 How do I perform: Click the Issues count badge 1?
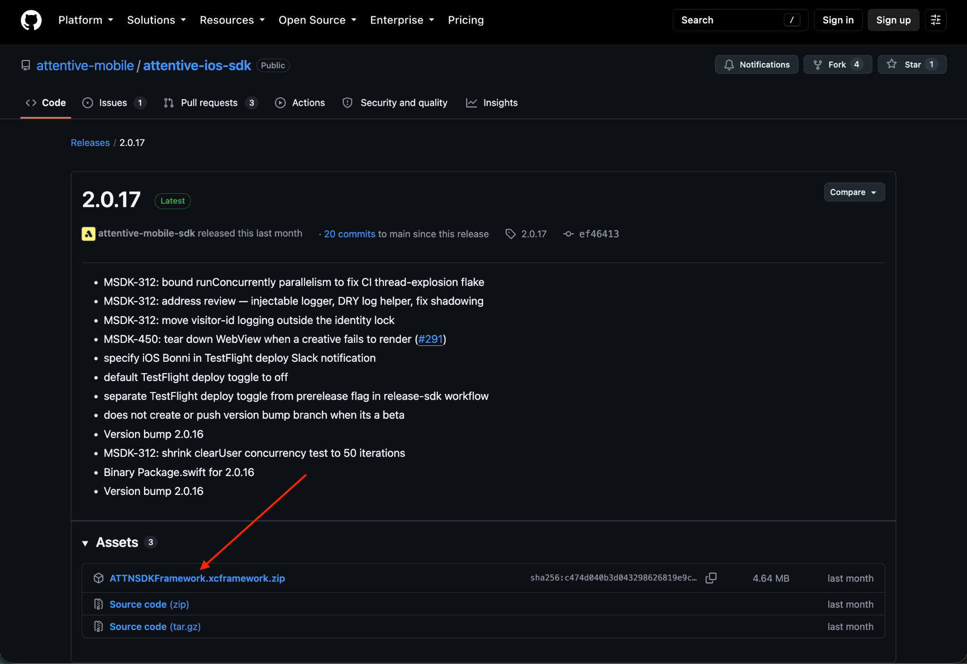(x=140, y=102)
